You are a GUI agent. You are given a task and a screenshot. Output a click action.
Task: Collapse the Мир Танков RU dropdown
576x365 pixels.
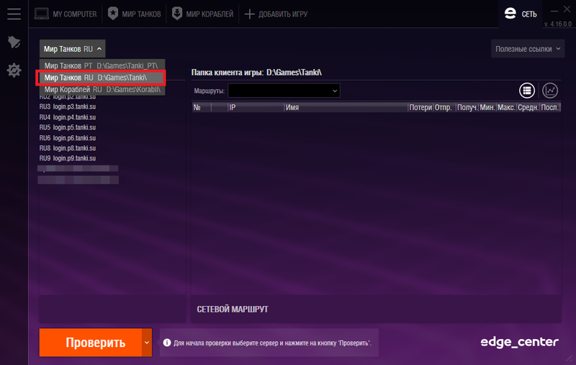pyautogui.click(x=73, y=49)
